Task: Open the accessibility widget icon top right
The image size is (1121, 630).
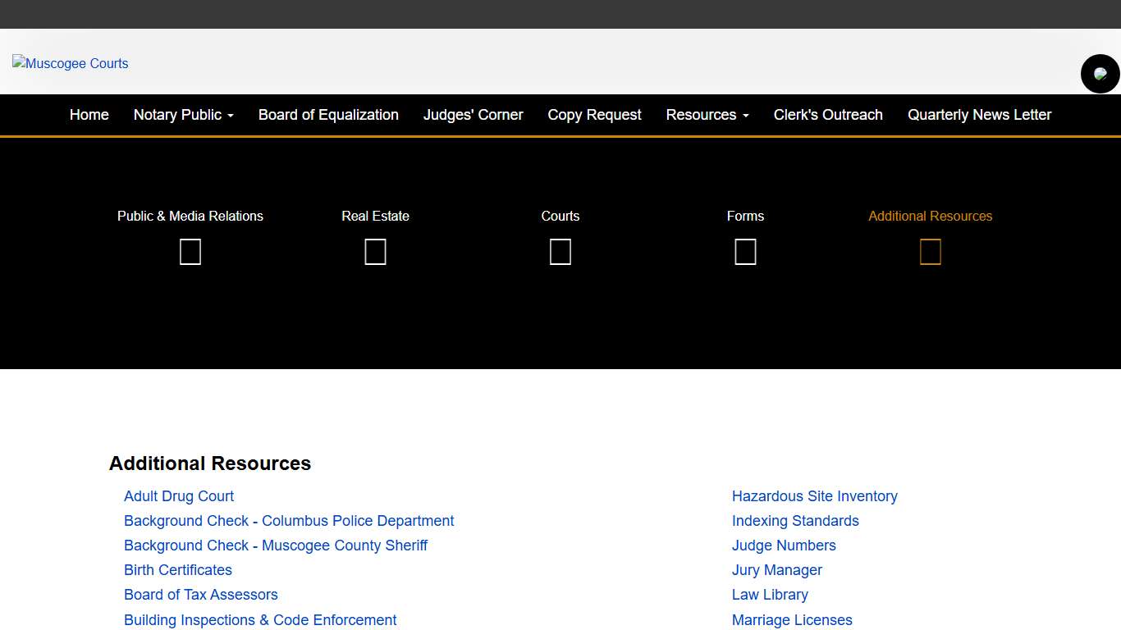Action: 1100,73
